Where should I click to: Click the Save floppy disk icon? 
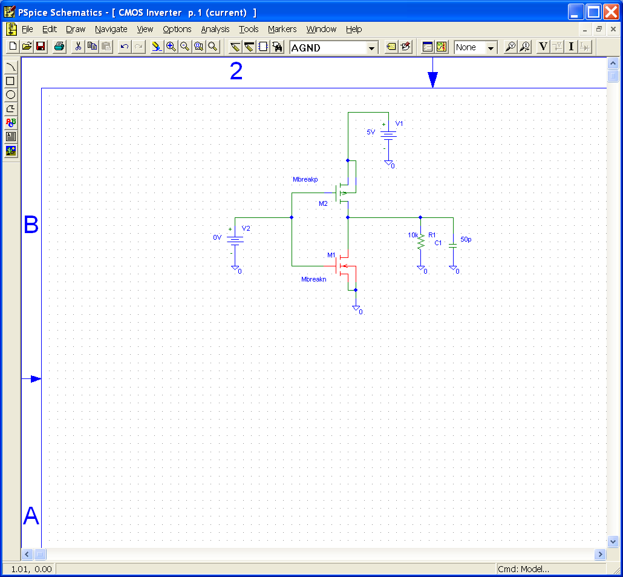pyautogui.click(x=41, y=47)
